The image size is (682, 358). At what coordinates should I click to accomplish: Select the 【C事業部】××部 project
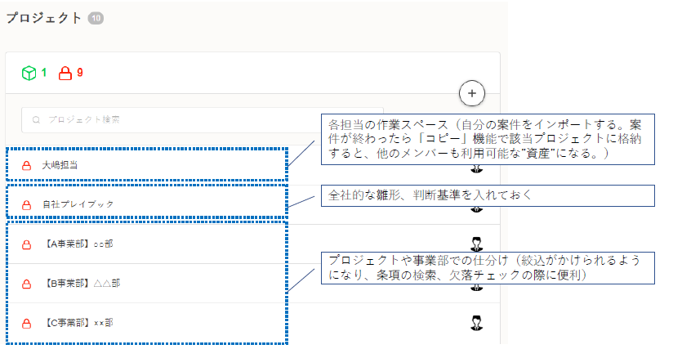tap(78, 323)
